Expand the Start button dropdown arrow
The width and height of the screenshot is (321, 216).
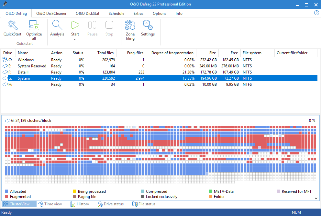pos(75,39)
